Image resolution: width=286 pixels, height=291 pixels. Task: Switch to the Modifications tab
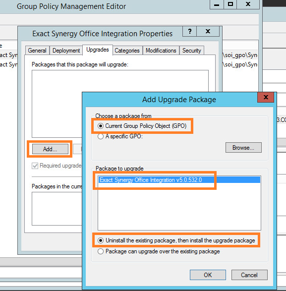161,51
